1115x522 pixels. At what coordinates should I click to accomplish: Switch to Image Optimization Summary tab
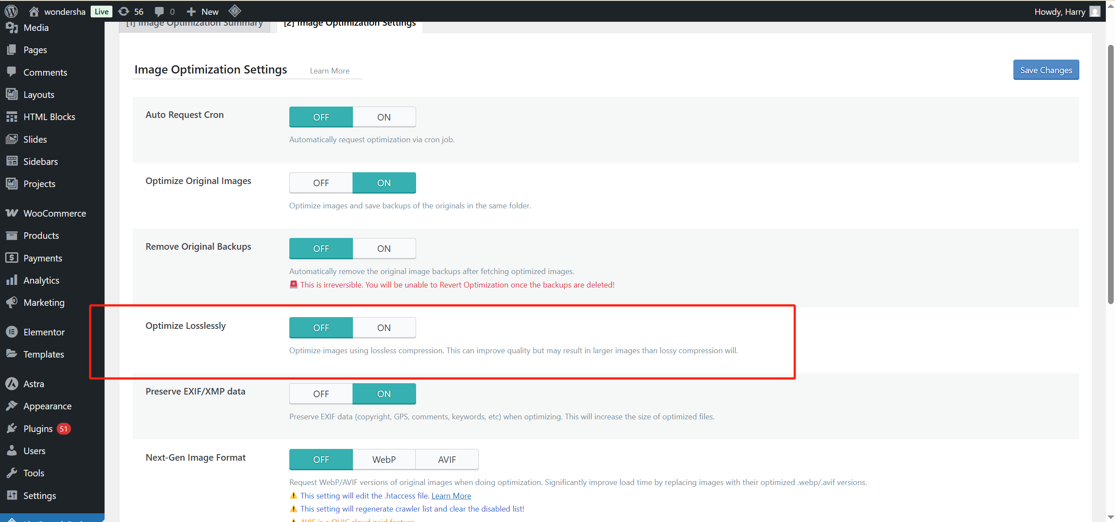[x=195, y=23]
